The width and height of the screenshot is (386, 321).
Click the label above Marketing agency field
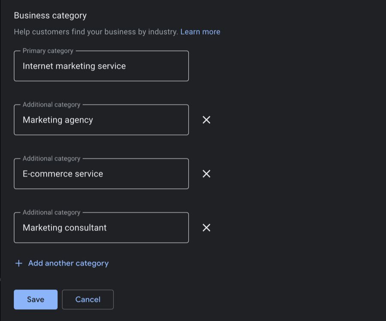tap(51, 105)
